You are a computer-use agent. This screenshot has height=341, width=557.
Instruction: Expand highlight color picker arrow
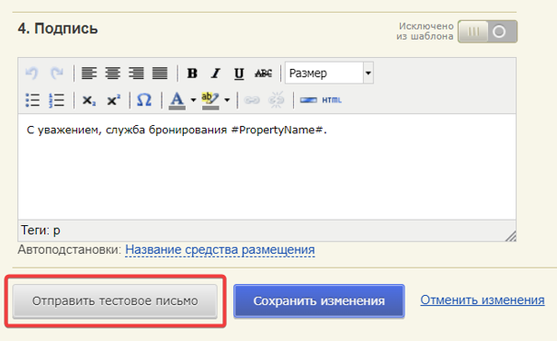[227, 100]
